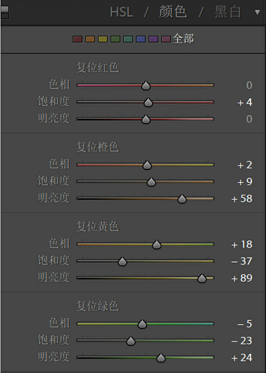The width and height of the screenshot is (266, 373).
Task: Select the yellow color swatch
Action: coord(103,39)
